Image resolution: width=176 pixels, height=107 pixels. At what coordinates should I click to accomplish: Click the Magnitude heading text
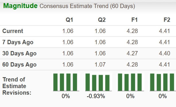coord(20,6)
